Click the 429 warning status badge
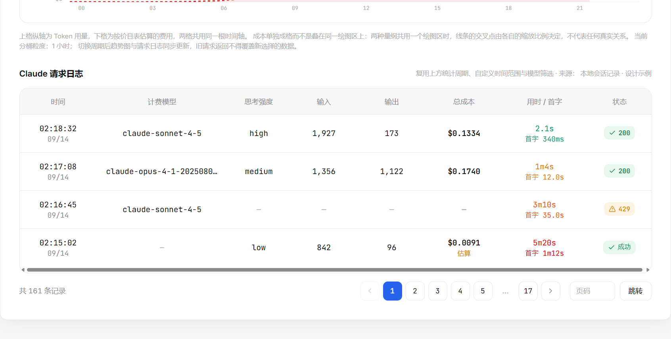 coord(619,209)
